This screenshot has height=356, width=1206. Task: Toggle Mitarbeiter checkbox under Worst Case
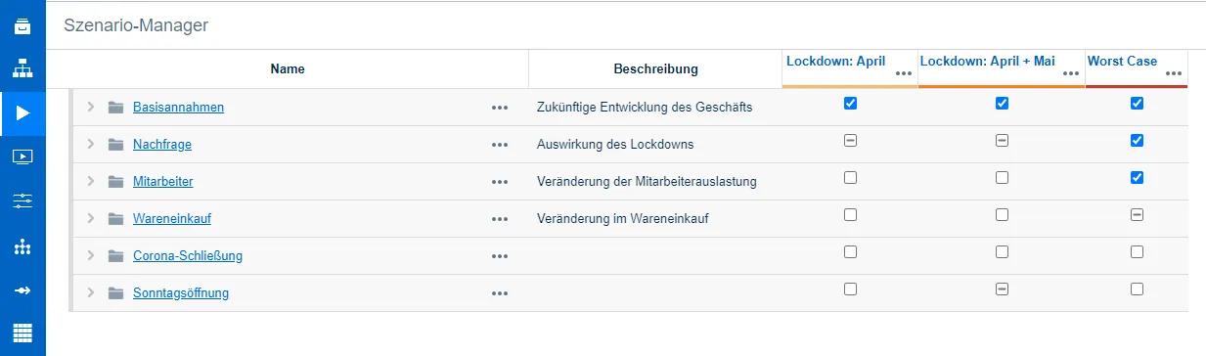pyautogui.click(x=1137, y=177)
